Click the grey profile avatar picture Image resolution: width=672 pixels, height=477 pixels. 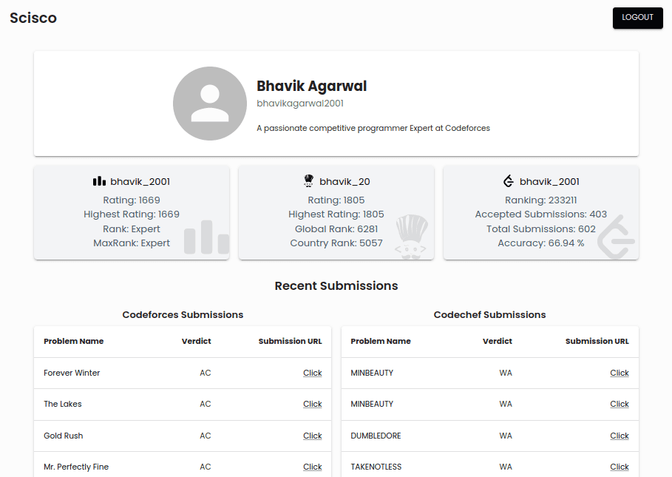209,104
